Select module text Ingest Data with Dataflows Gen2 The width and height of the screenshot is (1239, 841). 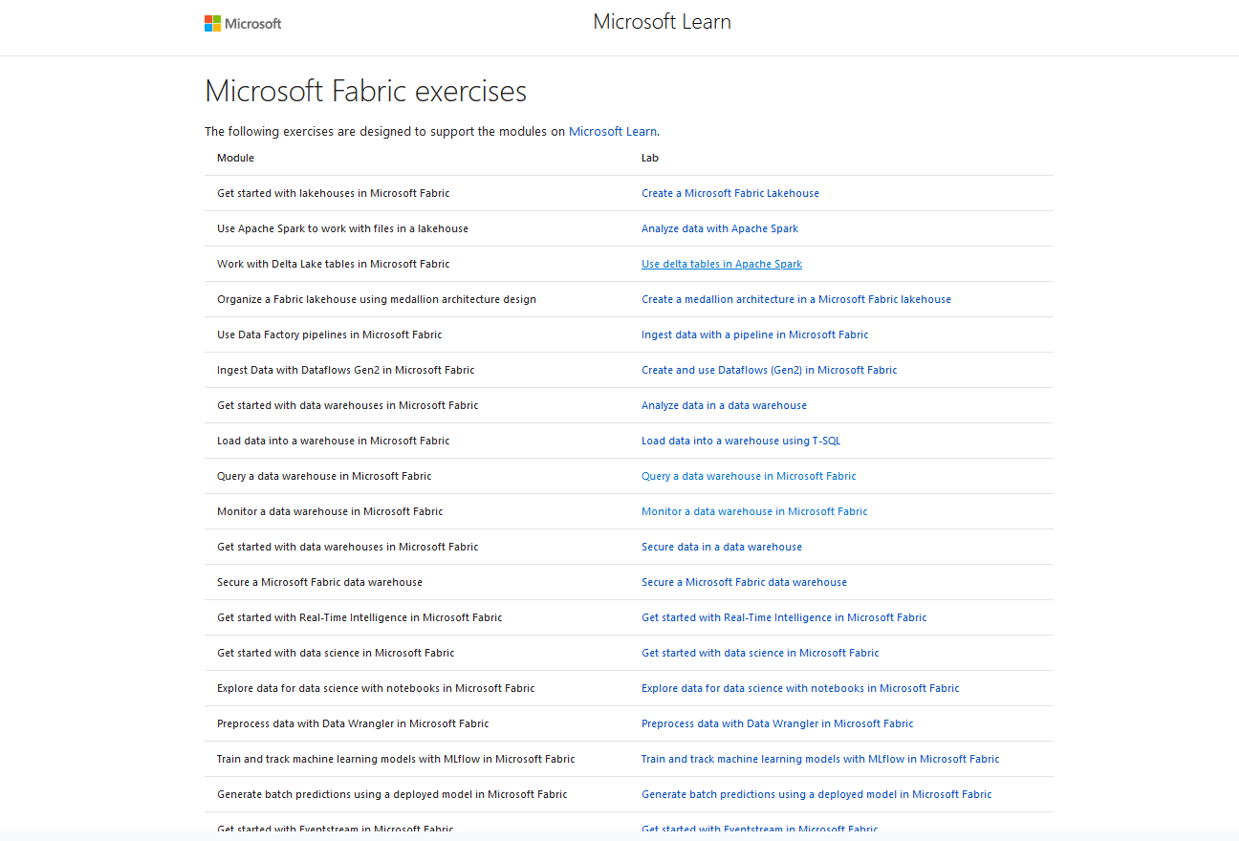click(345, 370)
